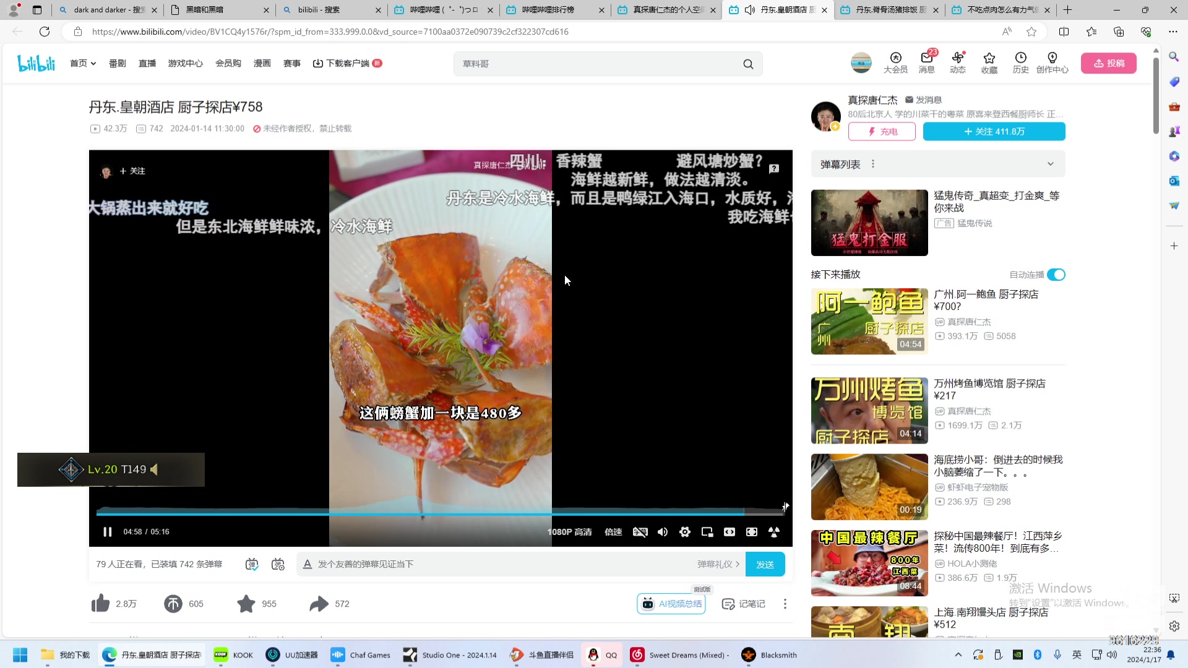This screenshot has width=1188, height=668.
Task: Open the 动态 feed icon
Action: pos(958,63)
